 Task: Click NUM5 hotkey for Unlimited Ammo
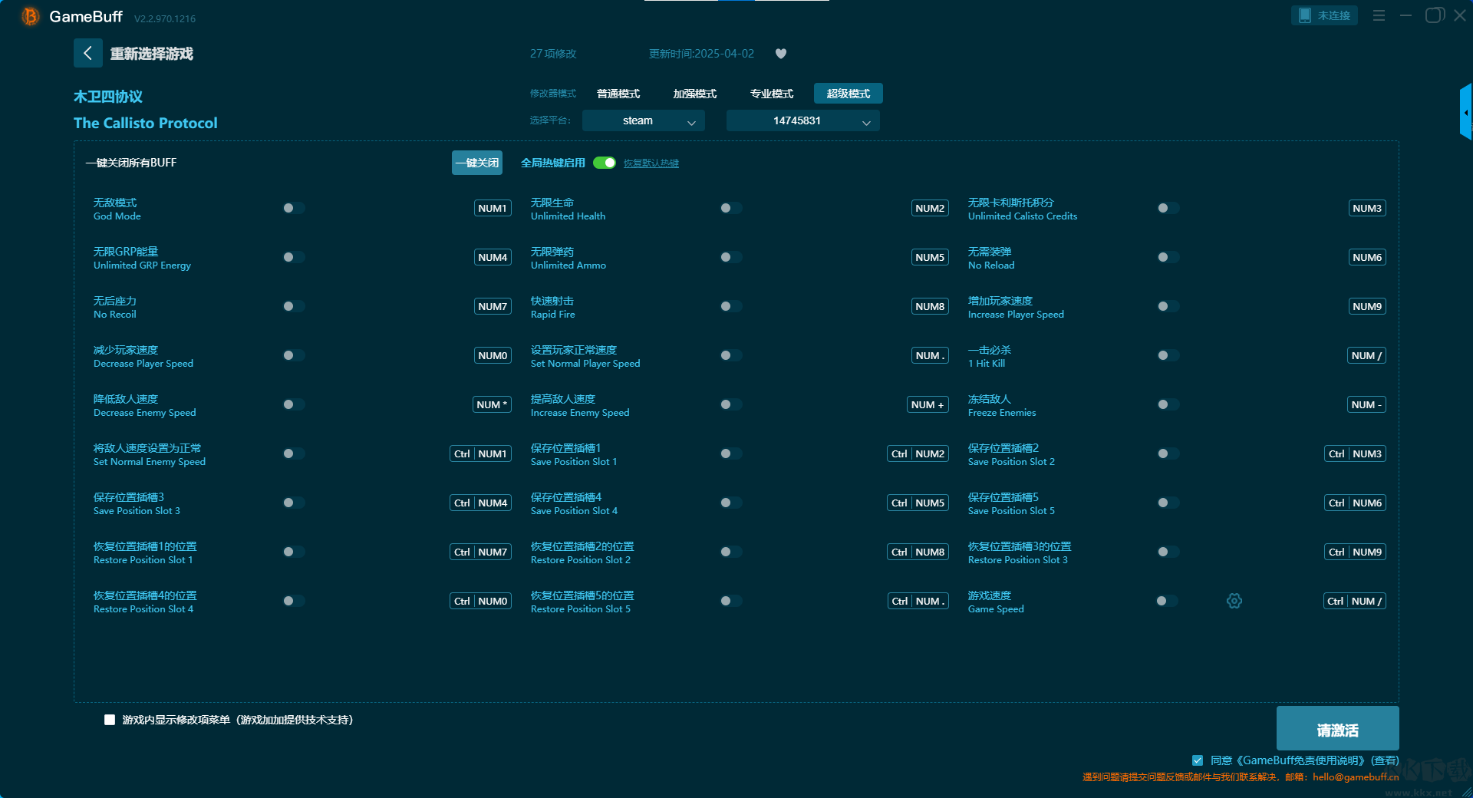(930, 257)
